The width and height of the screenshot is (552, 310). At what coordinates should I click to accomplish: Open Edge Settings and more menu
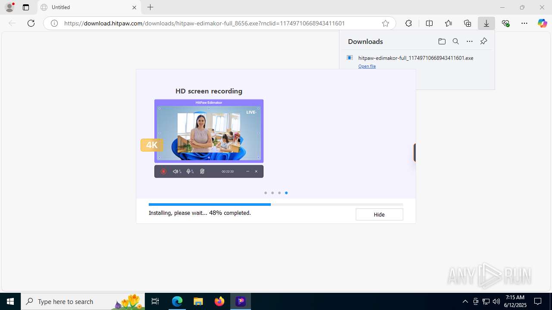524,23
